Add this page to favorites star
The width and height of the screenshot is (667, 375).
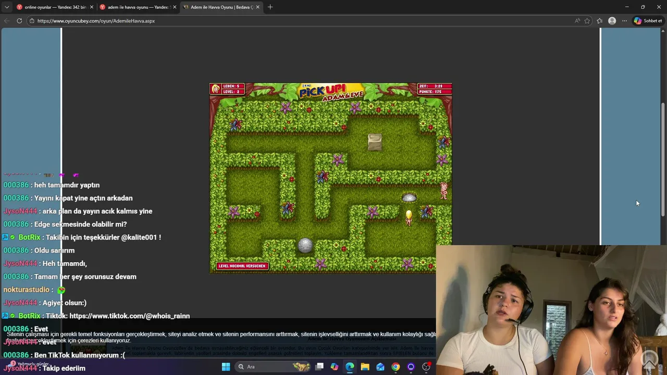(587, 21)
